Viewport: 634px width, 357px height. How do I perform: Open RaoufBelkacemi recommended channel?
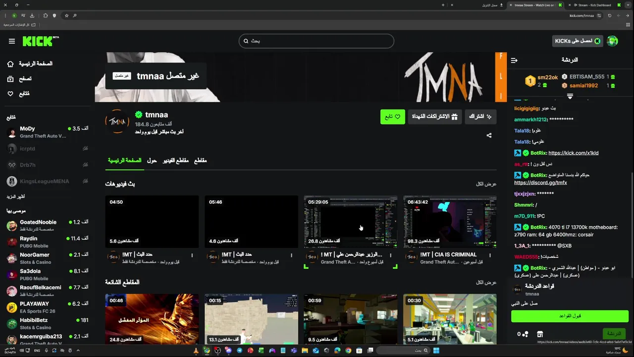[48, 291]
